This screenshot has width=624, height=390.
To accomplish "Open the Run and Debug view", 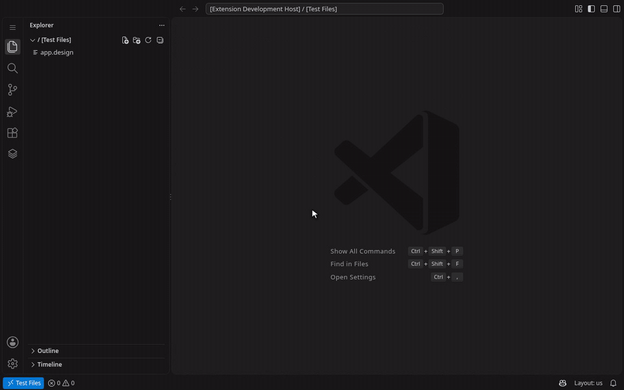I will pyautogui.click(x=13, y=111).
